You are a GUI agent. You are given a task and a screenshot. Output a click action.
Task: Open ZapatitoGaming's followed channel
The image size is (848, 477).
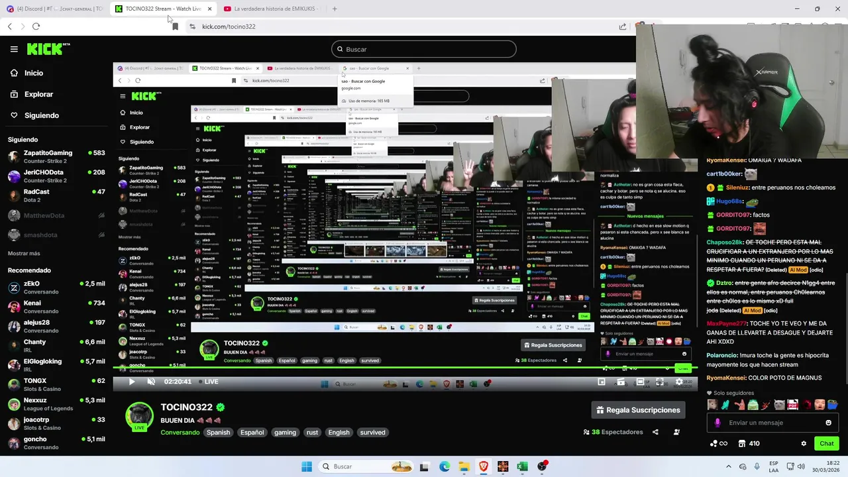coord(56,156)
